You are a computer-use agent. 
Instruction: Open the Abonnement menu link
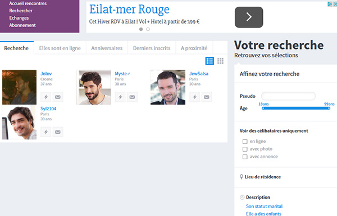(x=22, y=25)
